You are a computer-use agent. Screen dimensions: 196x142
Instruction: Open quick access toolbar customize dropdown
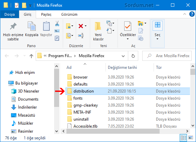[x=30, y=6]
